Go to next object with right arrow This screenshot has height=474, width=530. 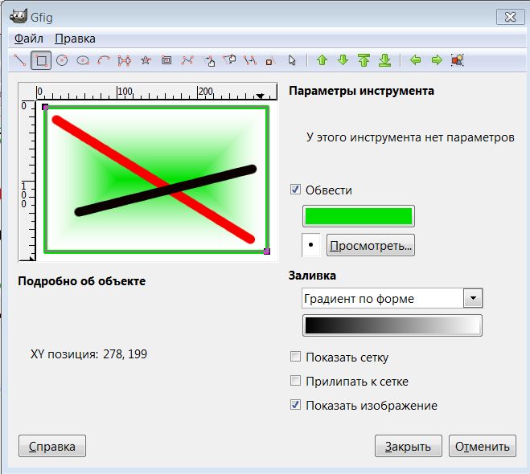(x=437, y=60)
